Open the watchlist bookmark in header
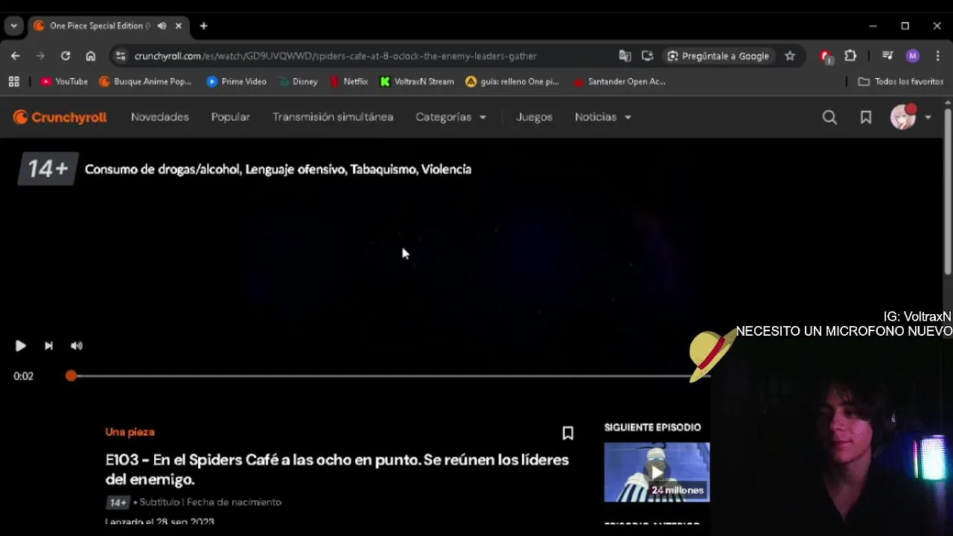The height and width of the screenshot is (536, 953). point(866,117)
